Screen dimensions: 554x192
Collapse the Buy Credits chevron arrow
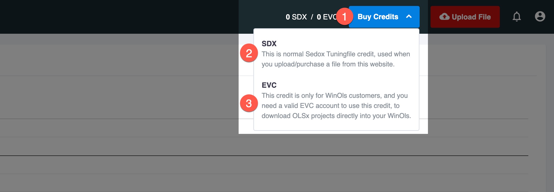pos(409,17)
